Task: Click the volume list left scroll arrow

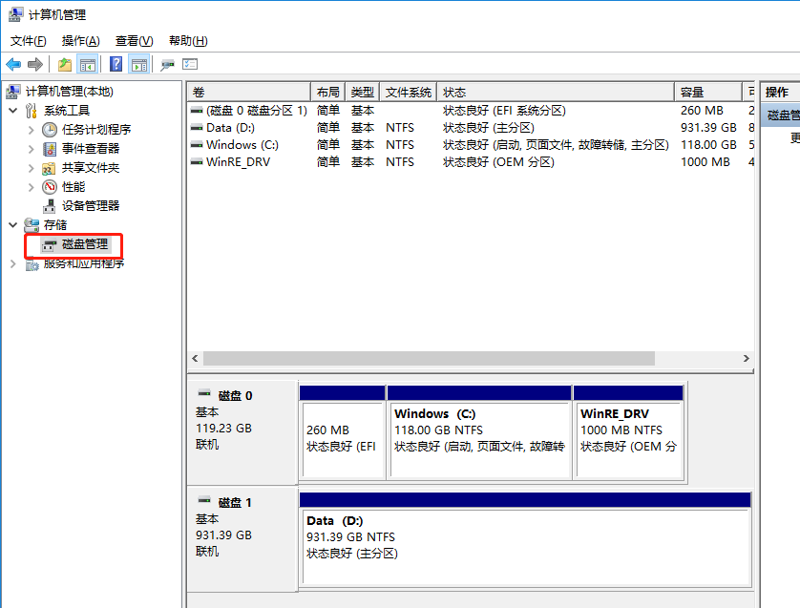Action: point(195,359)
